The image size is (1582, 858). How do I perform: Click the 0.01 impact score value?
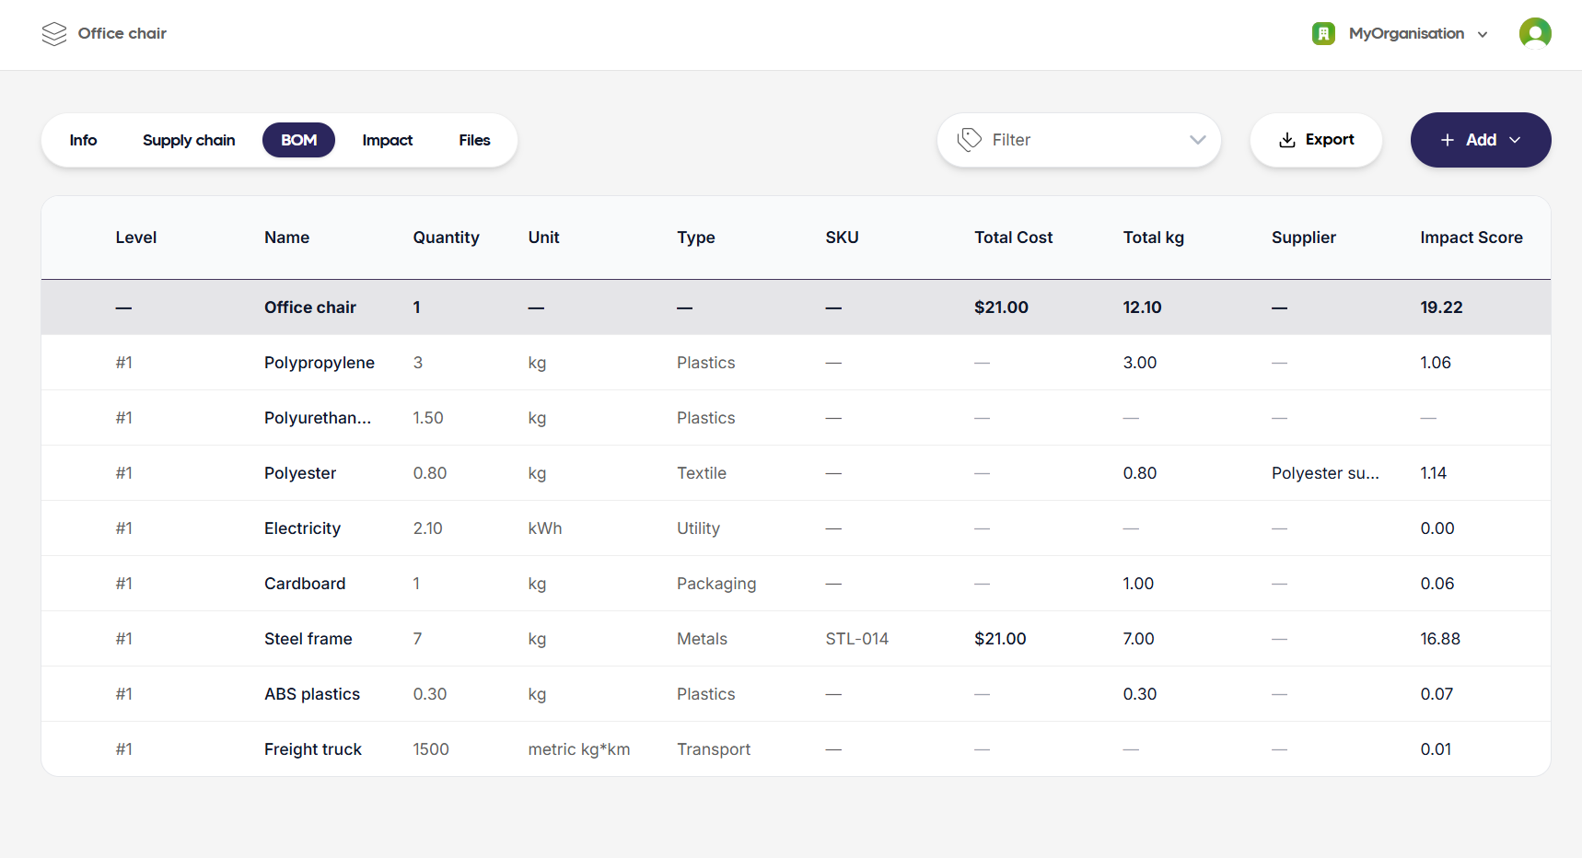[1436, 749]
